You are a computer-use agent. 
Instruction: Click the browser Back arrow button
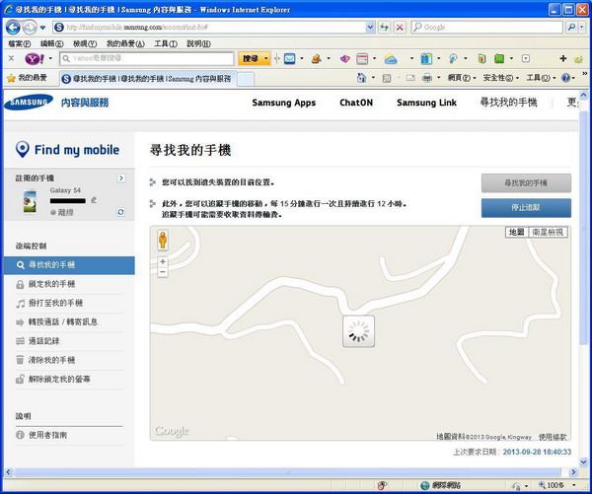(x=13, y=28)
